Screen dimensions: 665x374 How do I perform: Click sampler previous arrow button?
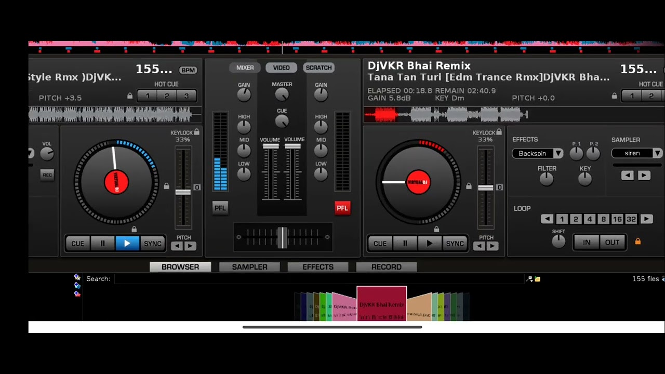pyautogui.click(x=628, y=176)
